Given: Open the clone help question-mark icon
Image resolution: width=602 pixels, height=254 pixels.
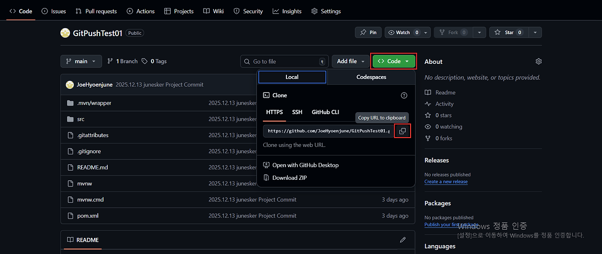Looking at the screenshot, I should pos(404,95).
